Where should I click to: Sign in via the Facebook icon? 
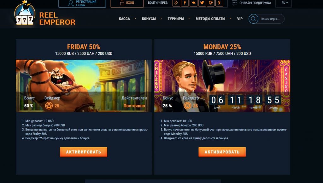pyautogui.click(x=185, y=3)
